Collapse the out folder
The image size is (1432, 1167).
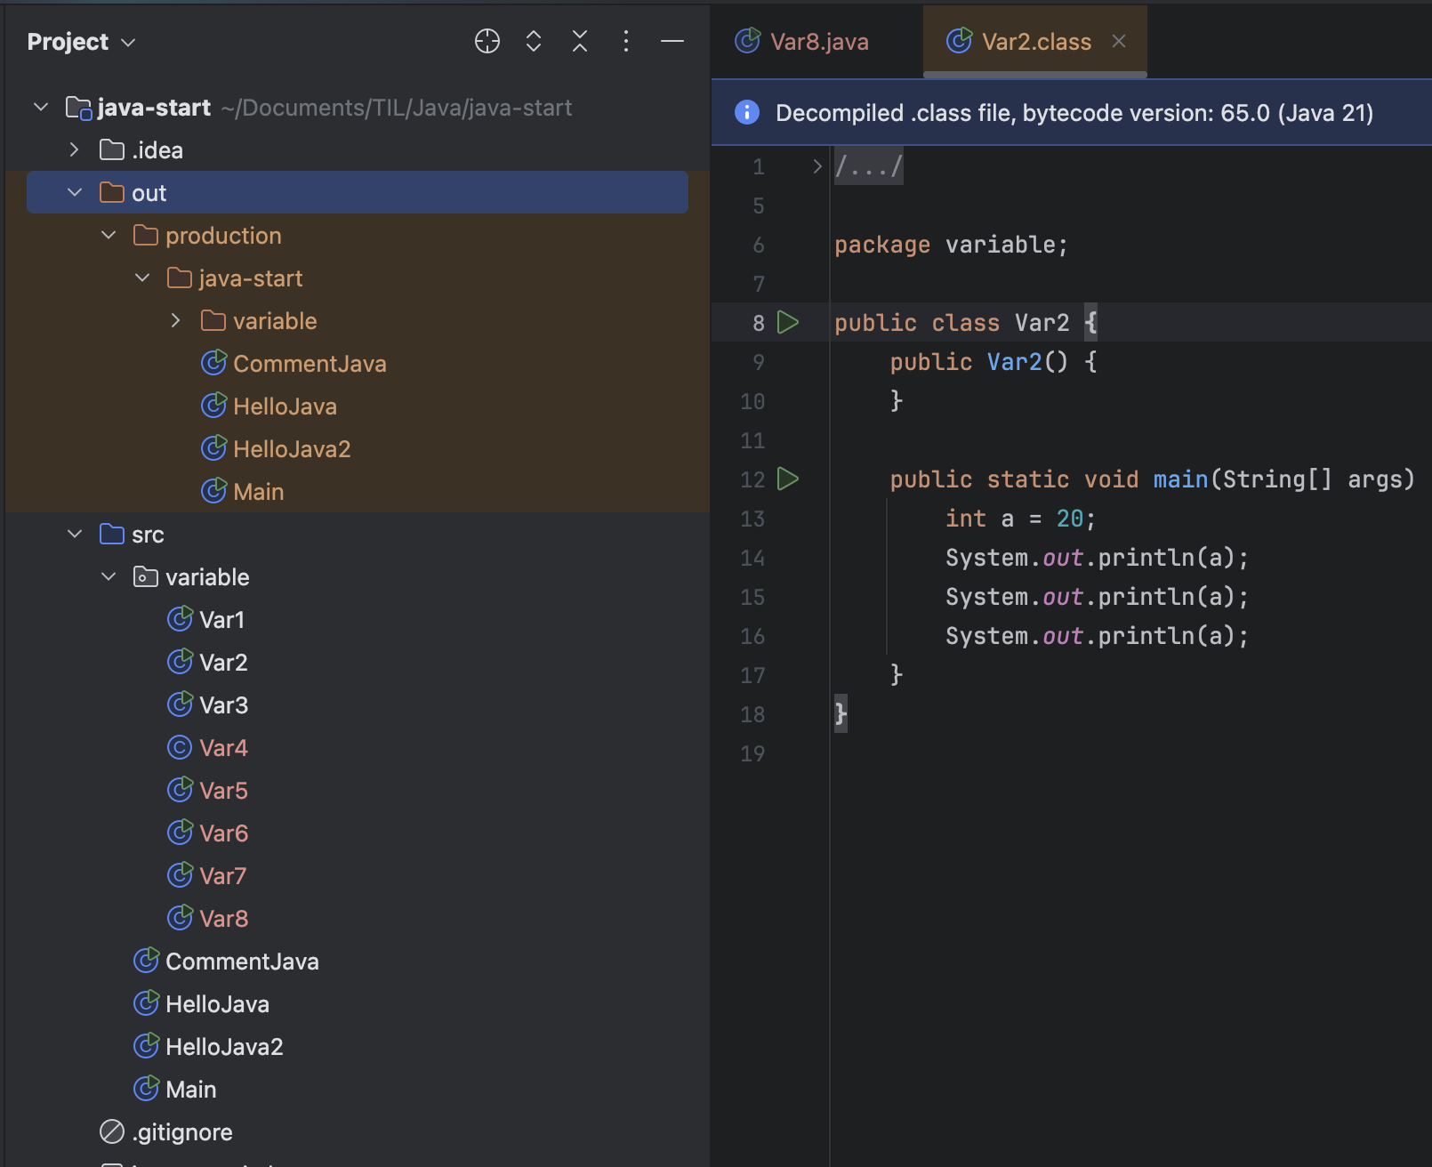tap(75, 193)
